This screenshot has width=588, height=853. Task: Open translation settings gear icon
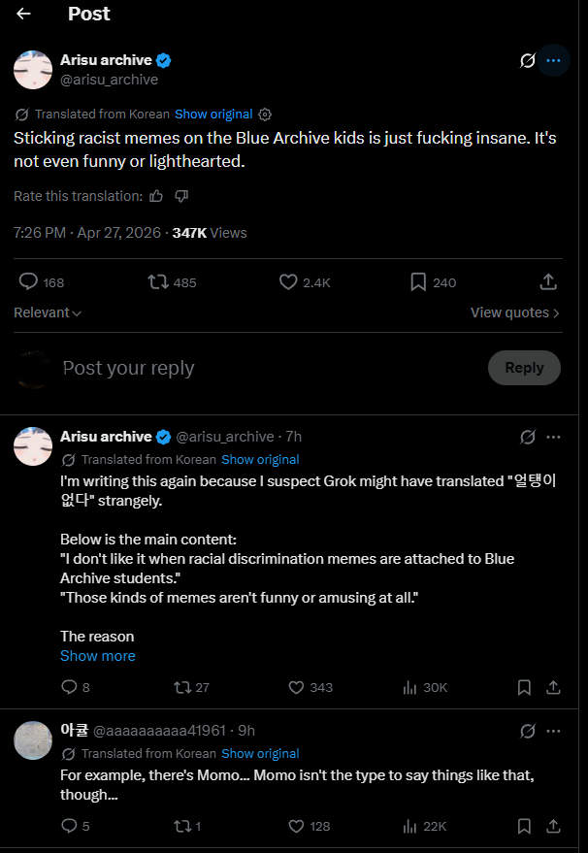[x=265, y=115]
